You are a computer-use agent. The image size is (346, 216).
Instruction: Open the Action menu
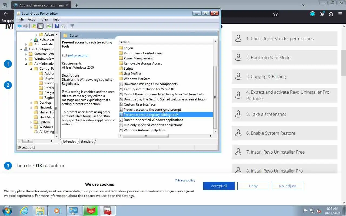(32, 19)
